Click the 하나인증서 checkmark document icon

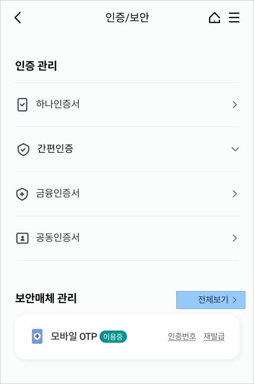(22, 105)
